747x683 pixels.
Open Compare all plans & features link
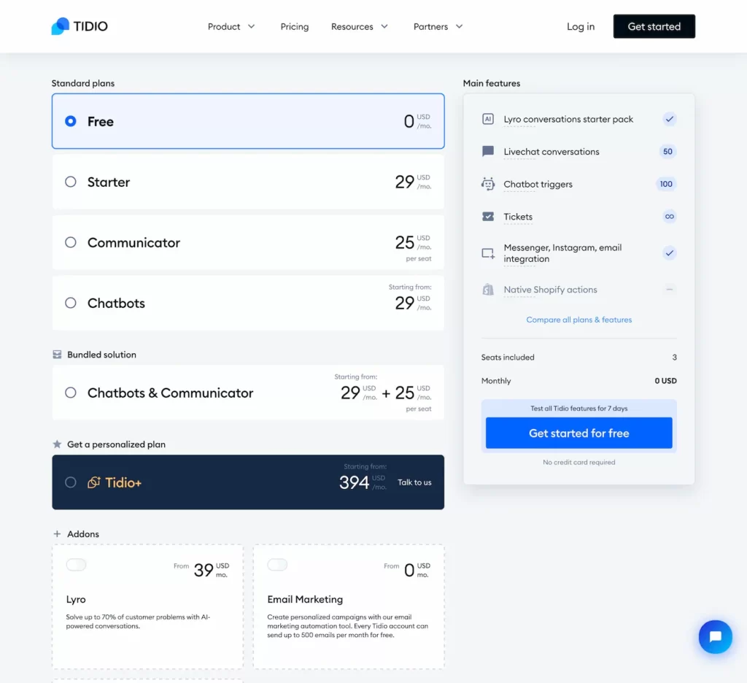578,320
